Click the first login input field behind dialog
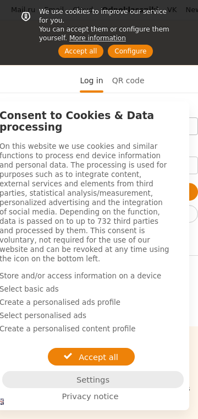The width and height of the screenshot is (198, 419). (194, 126)
